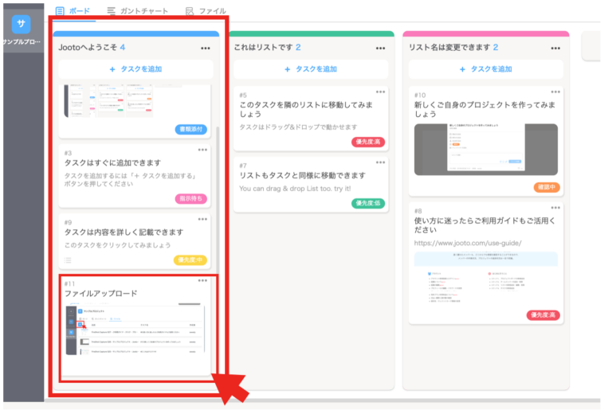Open options for task #10

click(x=555, y=92)
